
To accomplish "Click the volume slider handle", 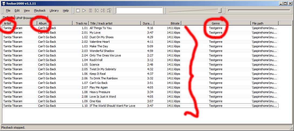I will pos(220,10).
